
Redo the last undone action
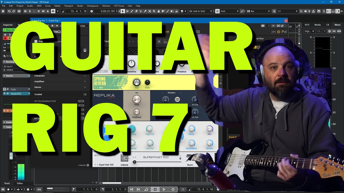click(x=14, y=11)
